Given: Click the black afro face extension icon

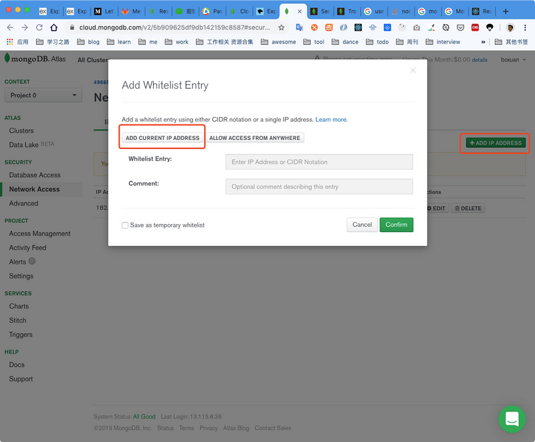Looking at the screenshot, I should (490, 27).
